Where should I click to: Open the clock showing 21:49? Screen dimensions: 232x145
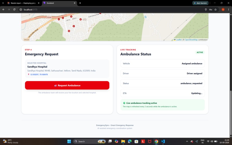point(225,141)
